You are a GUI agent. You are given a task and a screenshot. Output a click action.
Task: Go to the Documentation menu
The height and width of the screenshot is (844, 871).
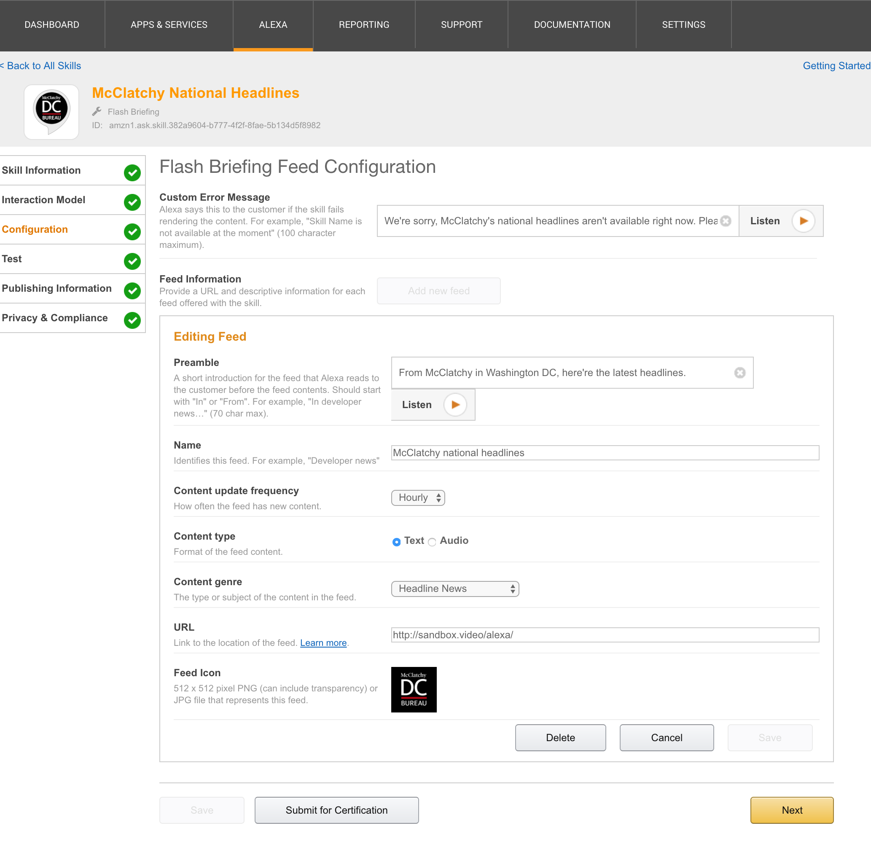tap(572, 25)
